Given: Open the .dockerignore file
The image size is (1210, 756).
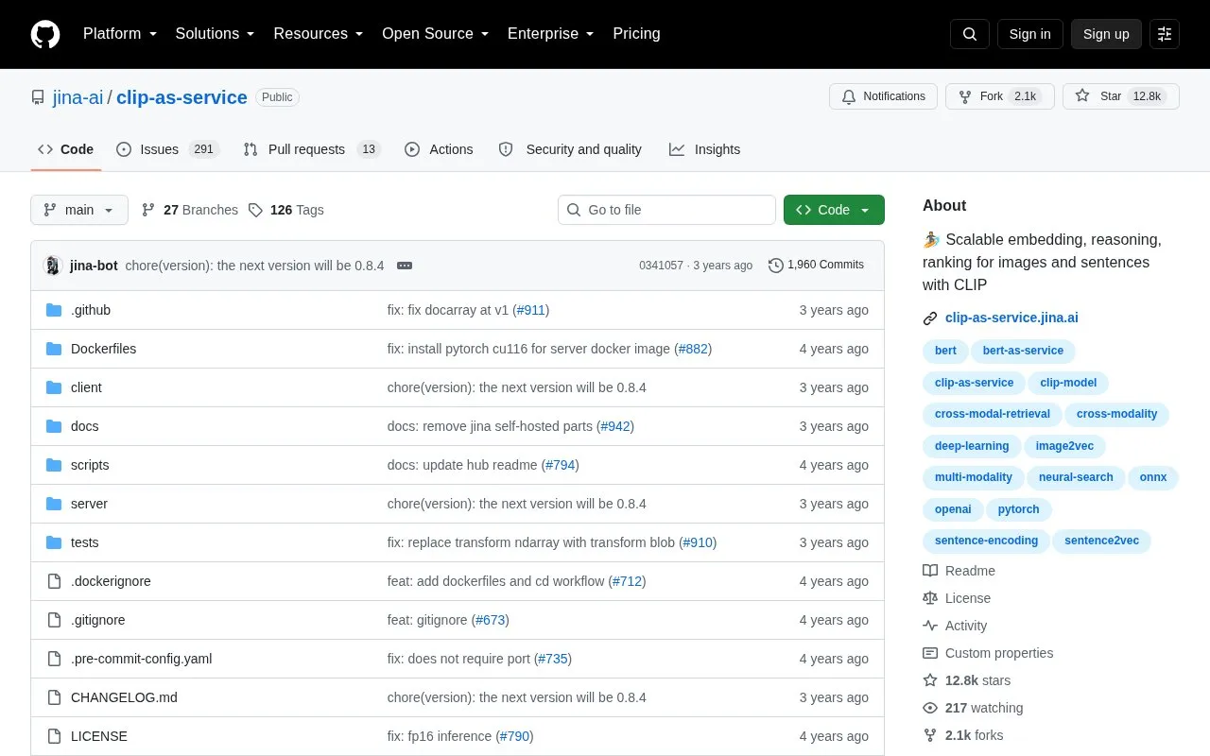Looking at the screenshot, I should [x=111, y=581].
